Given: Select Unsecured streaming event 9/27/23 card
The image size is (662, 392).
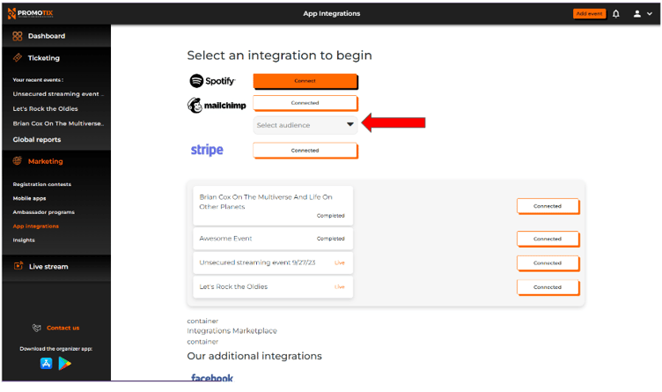Looking at the screenshot, I should point(273,263).
